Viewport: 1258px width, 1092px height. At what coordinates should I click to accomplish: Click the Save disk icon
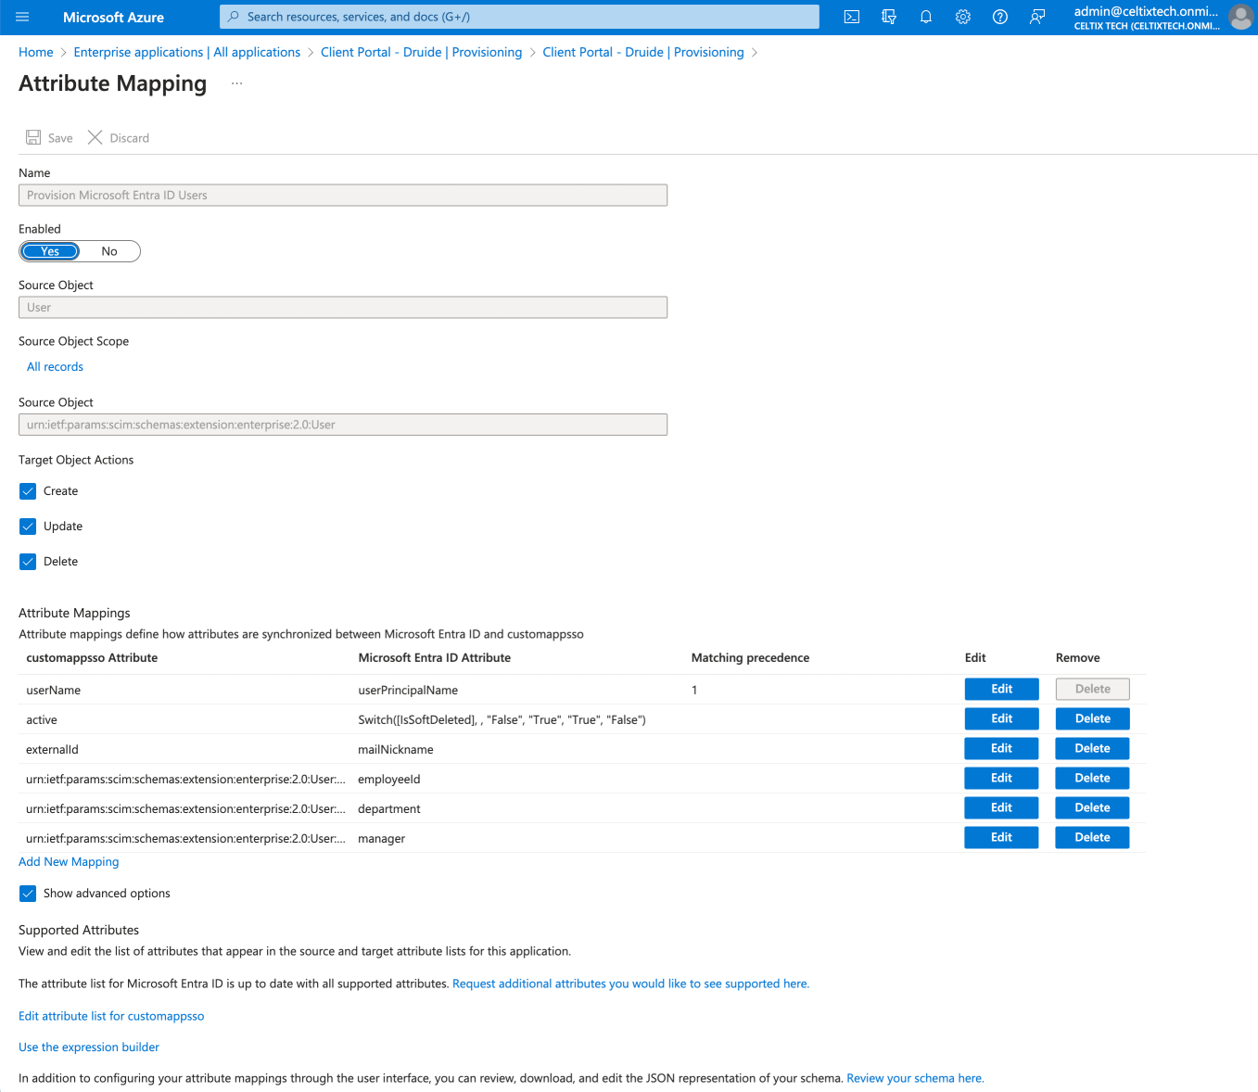coord(33,138)
